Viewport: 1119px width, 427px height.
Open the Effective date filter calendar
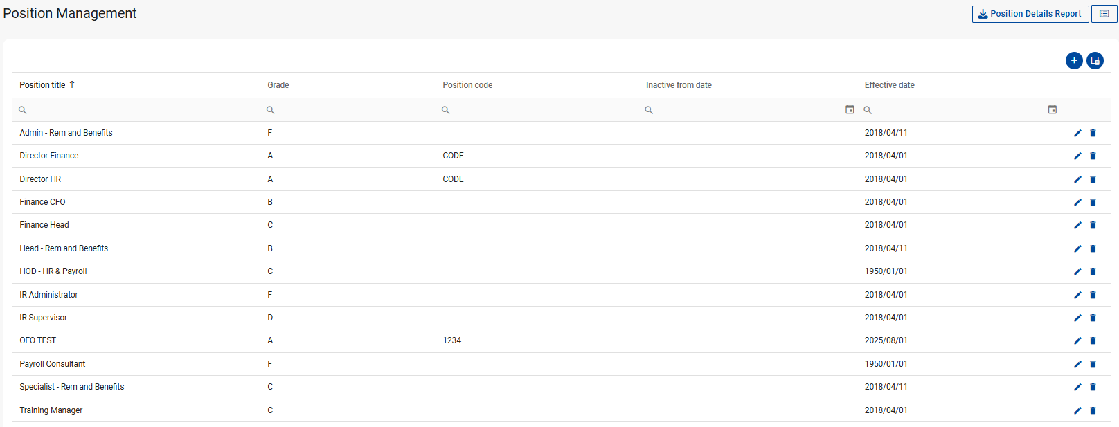tap(1052, 109)
